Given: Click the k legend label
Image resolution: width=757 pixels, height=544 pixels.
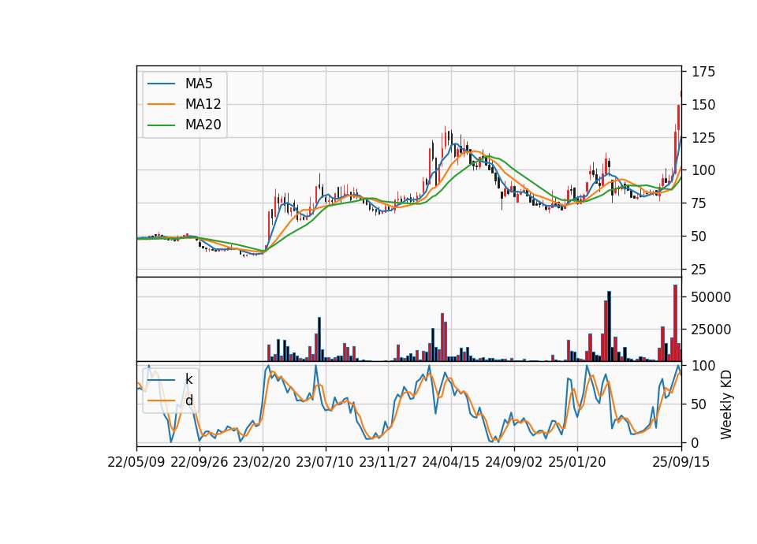Looking at the screenshot, I should coord(188,379).
